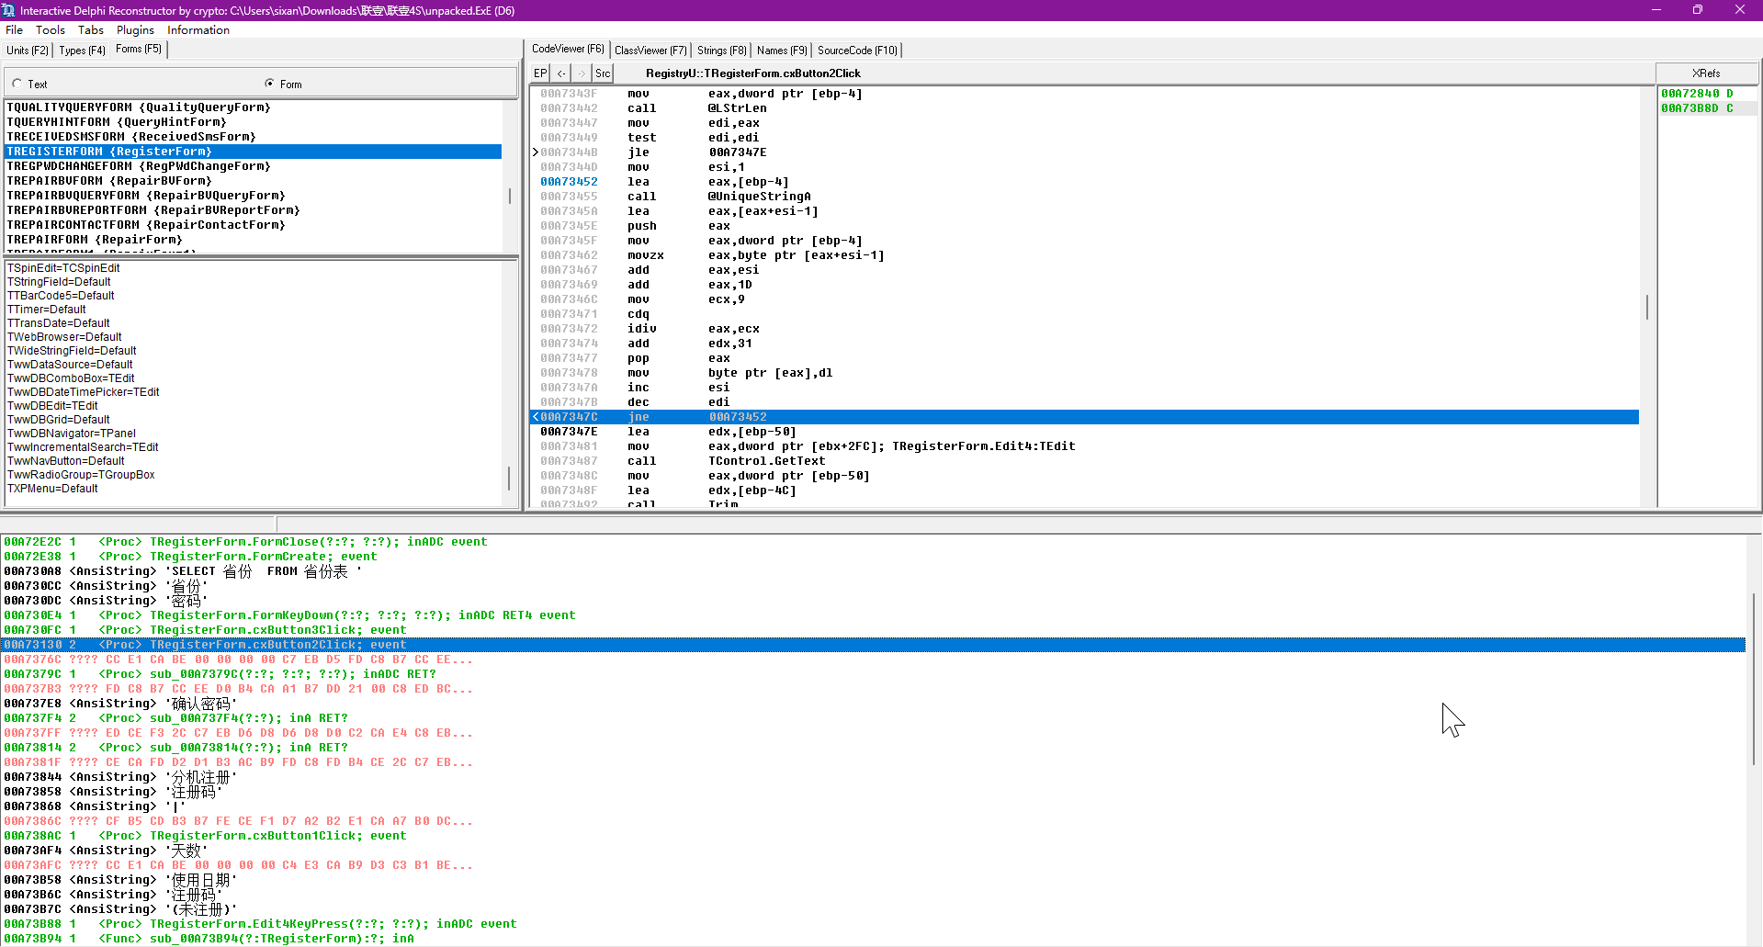The width and height of the screenshot is (1763, 947).
Task: Select the Text radio button
Action: click(17, 84)
